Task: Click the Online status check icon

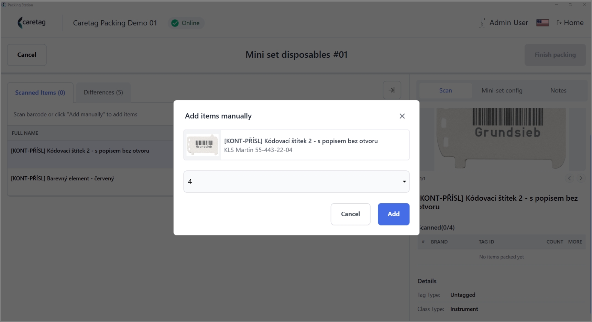Action: point(175,23)
